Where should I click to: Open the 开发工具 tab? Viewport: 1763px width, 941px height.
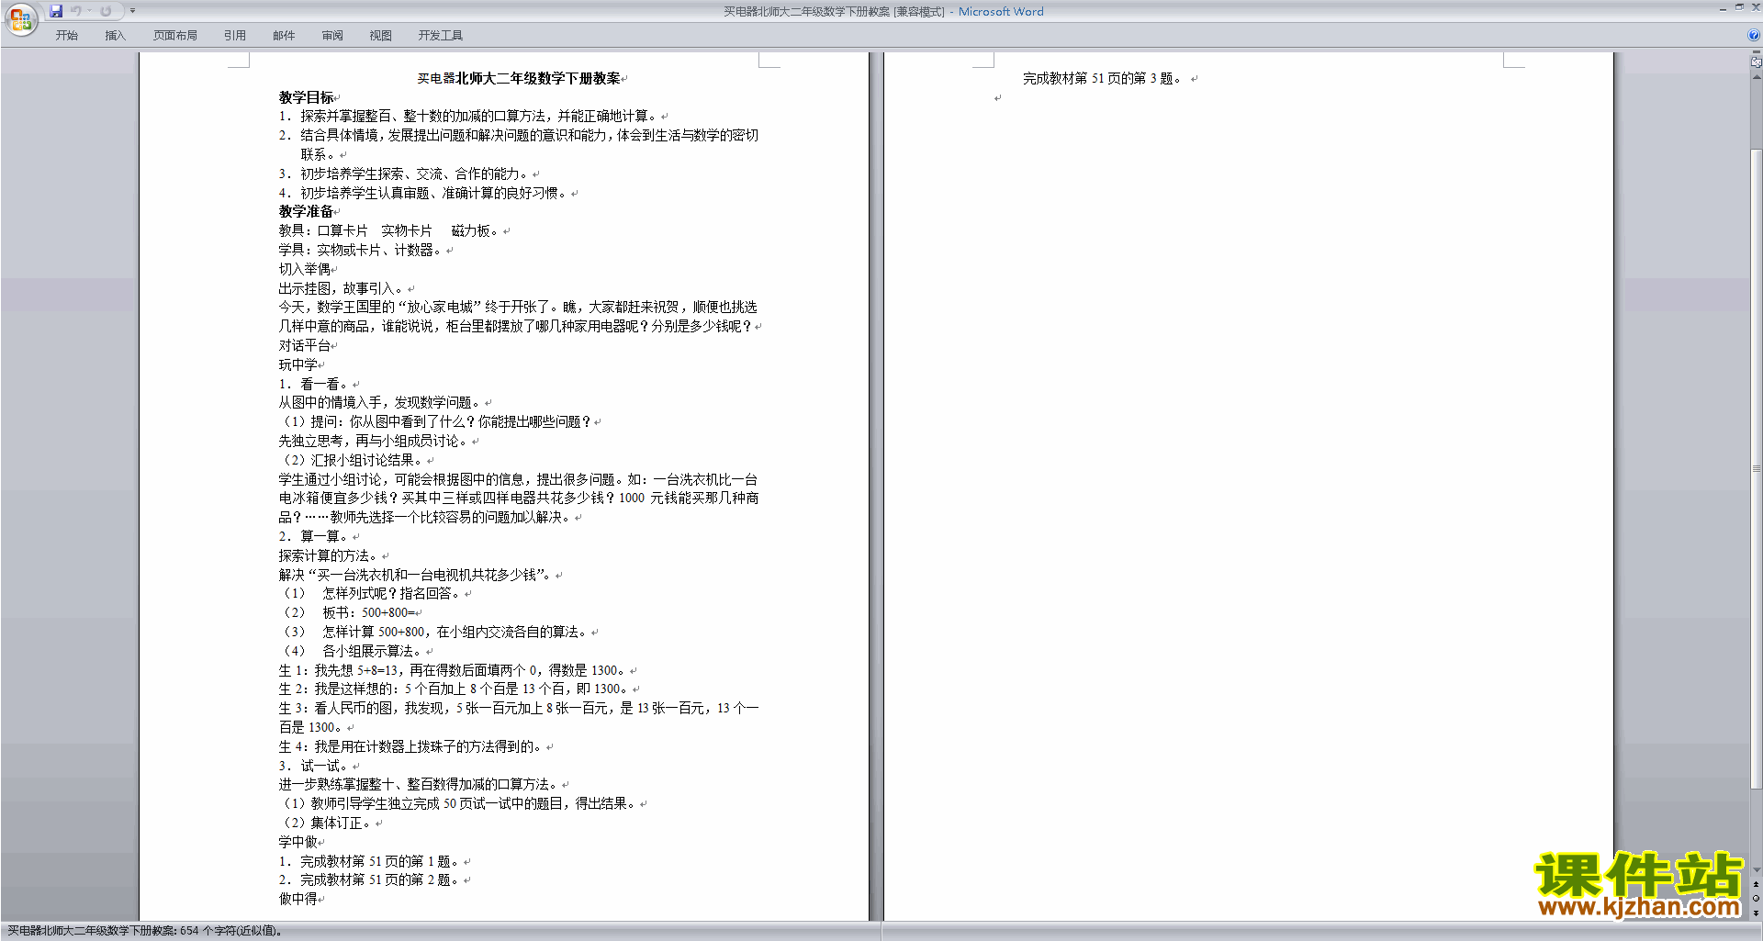[441, 36]
